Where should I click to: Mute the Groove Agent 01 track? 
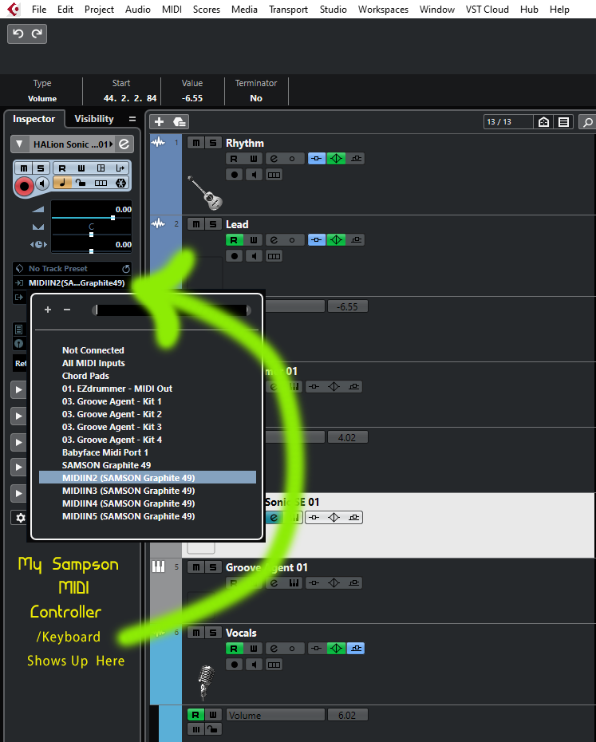point(196,567)
